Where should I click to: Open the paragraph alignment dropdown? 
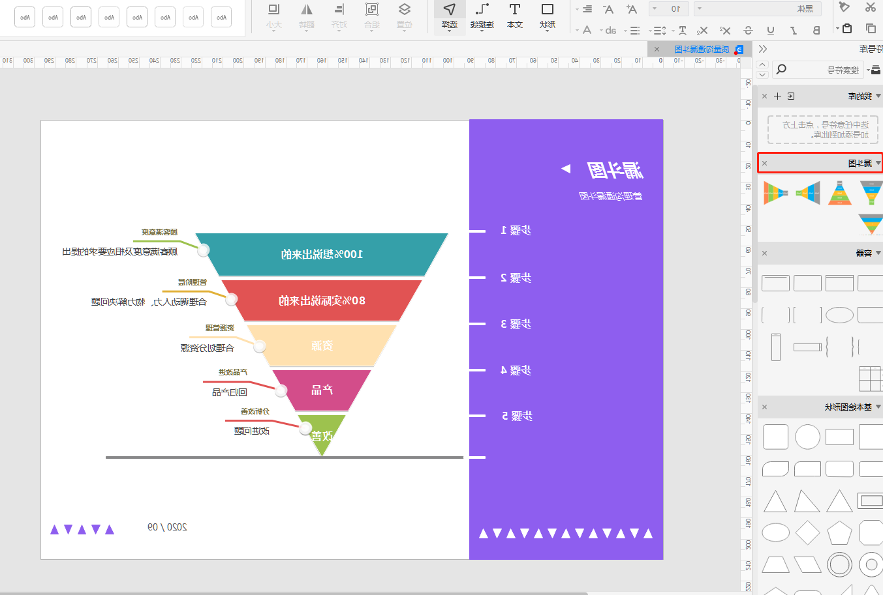[x=584, y=8]
